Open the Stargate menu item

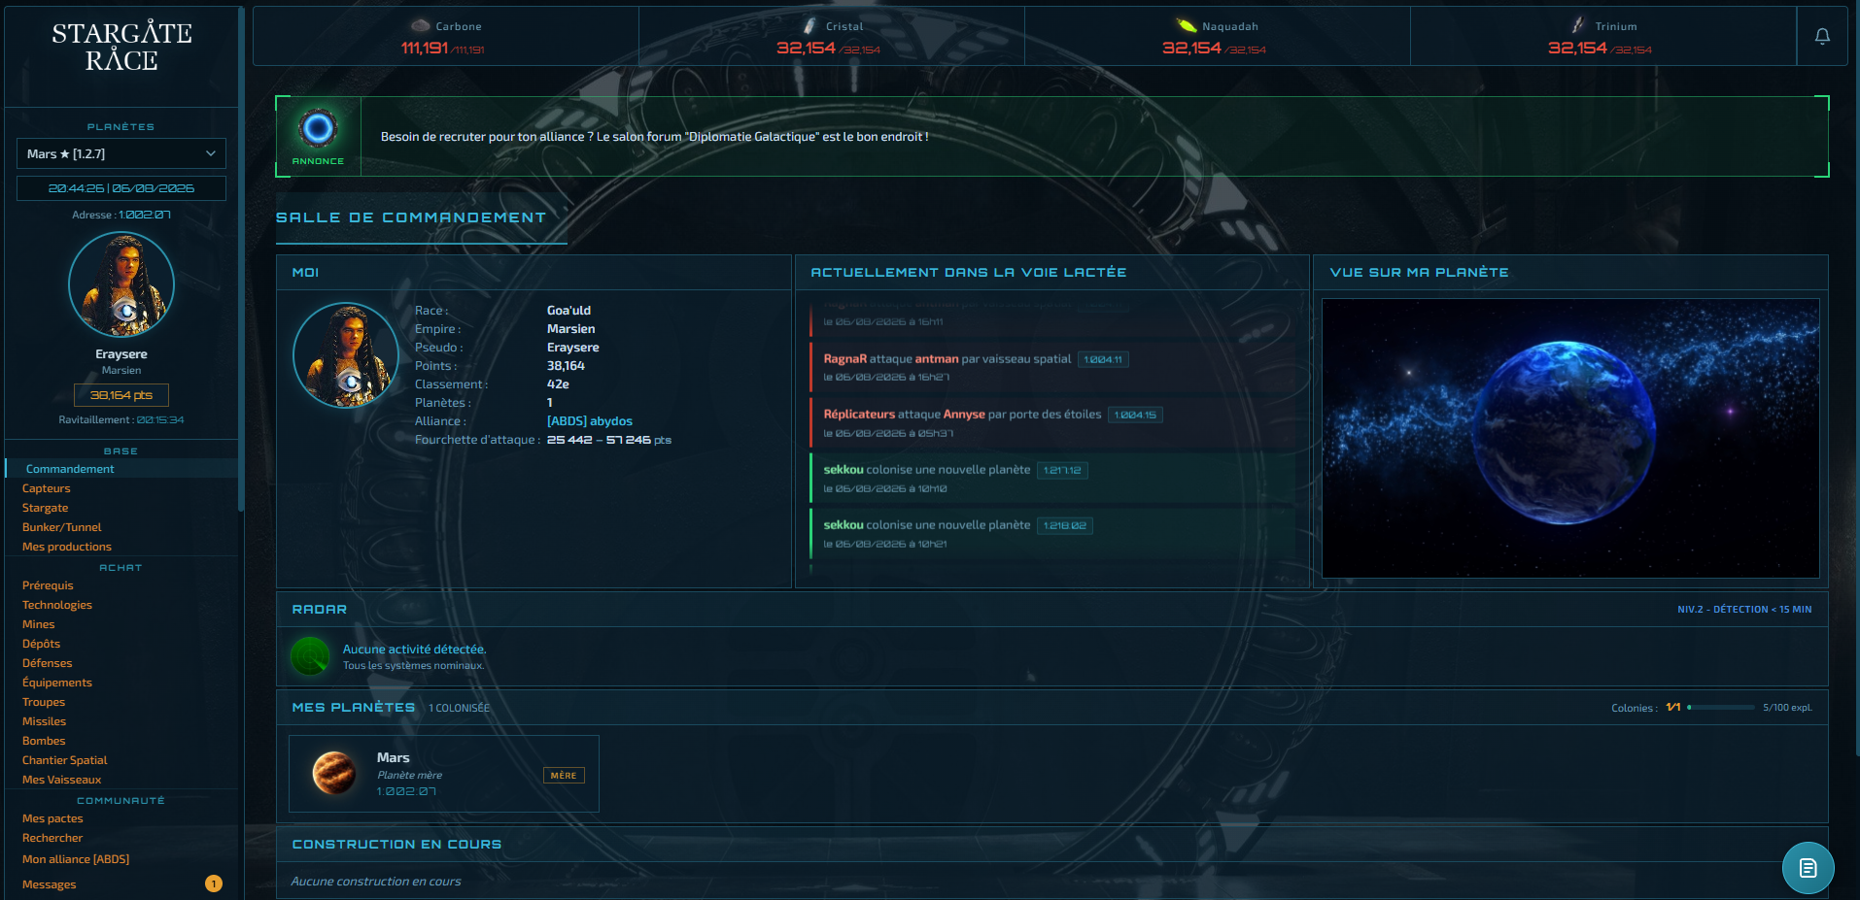click(x=46, y=508)
